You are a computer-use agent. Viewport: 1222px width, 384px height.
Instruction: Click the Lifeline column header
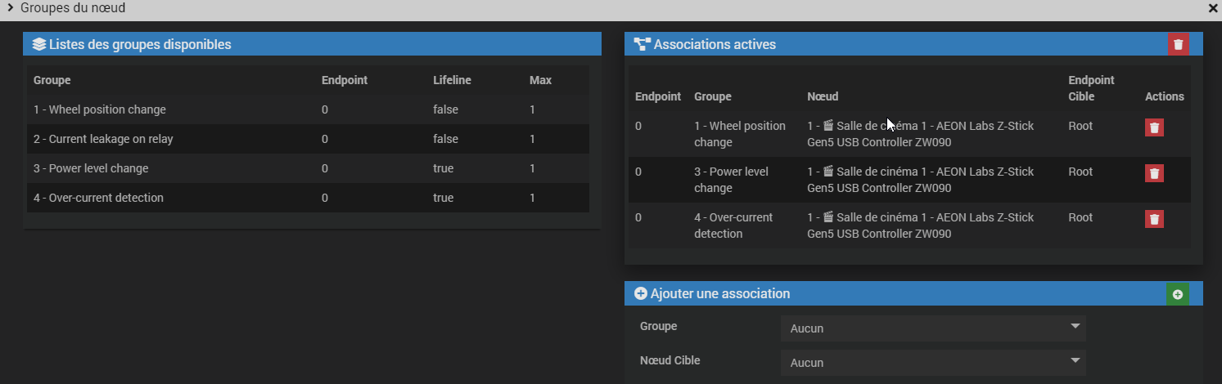(452, 80)
